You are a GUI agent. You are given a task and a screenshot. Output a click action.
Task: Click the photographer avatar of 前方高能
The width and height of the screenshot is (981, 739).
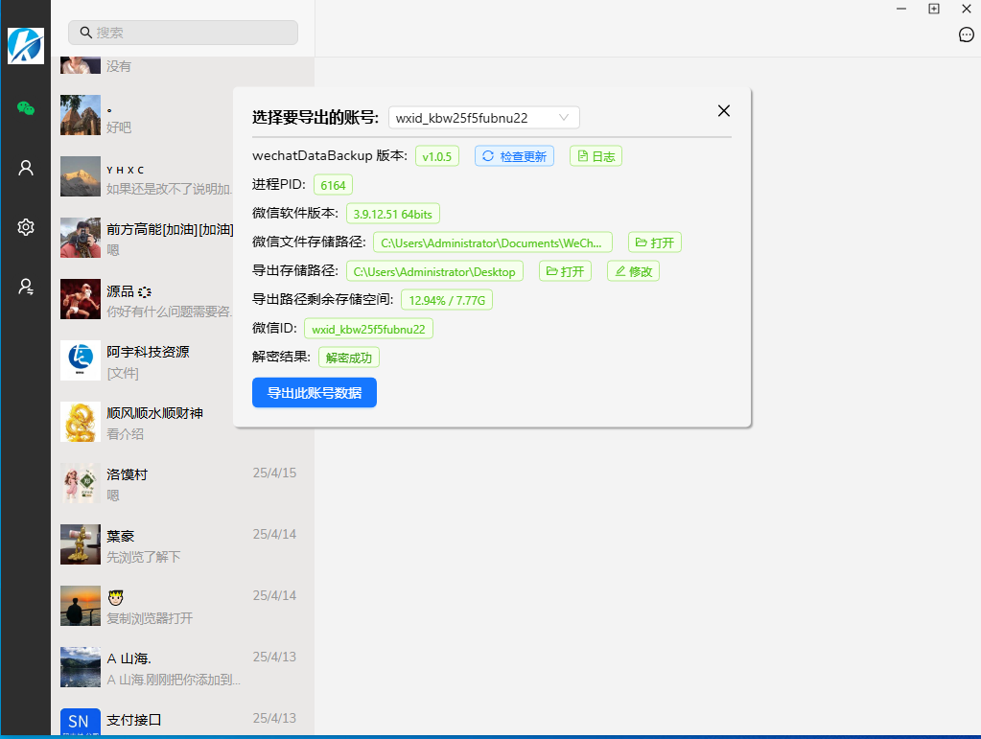(81, 239)
